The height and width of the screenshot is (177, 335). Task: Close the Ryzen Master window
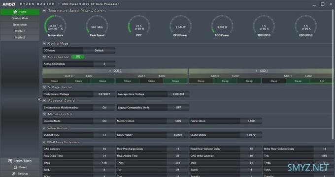pos(331,4)
